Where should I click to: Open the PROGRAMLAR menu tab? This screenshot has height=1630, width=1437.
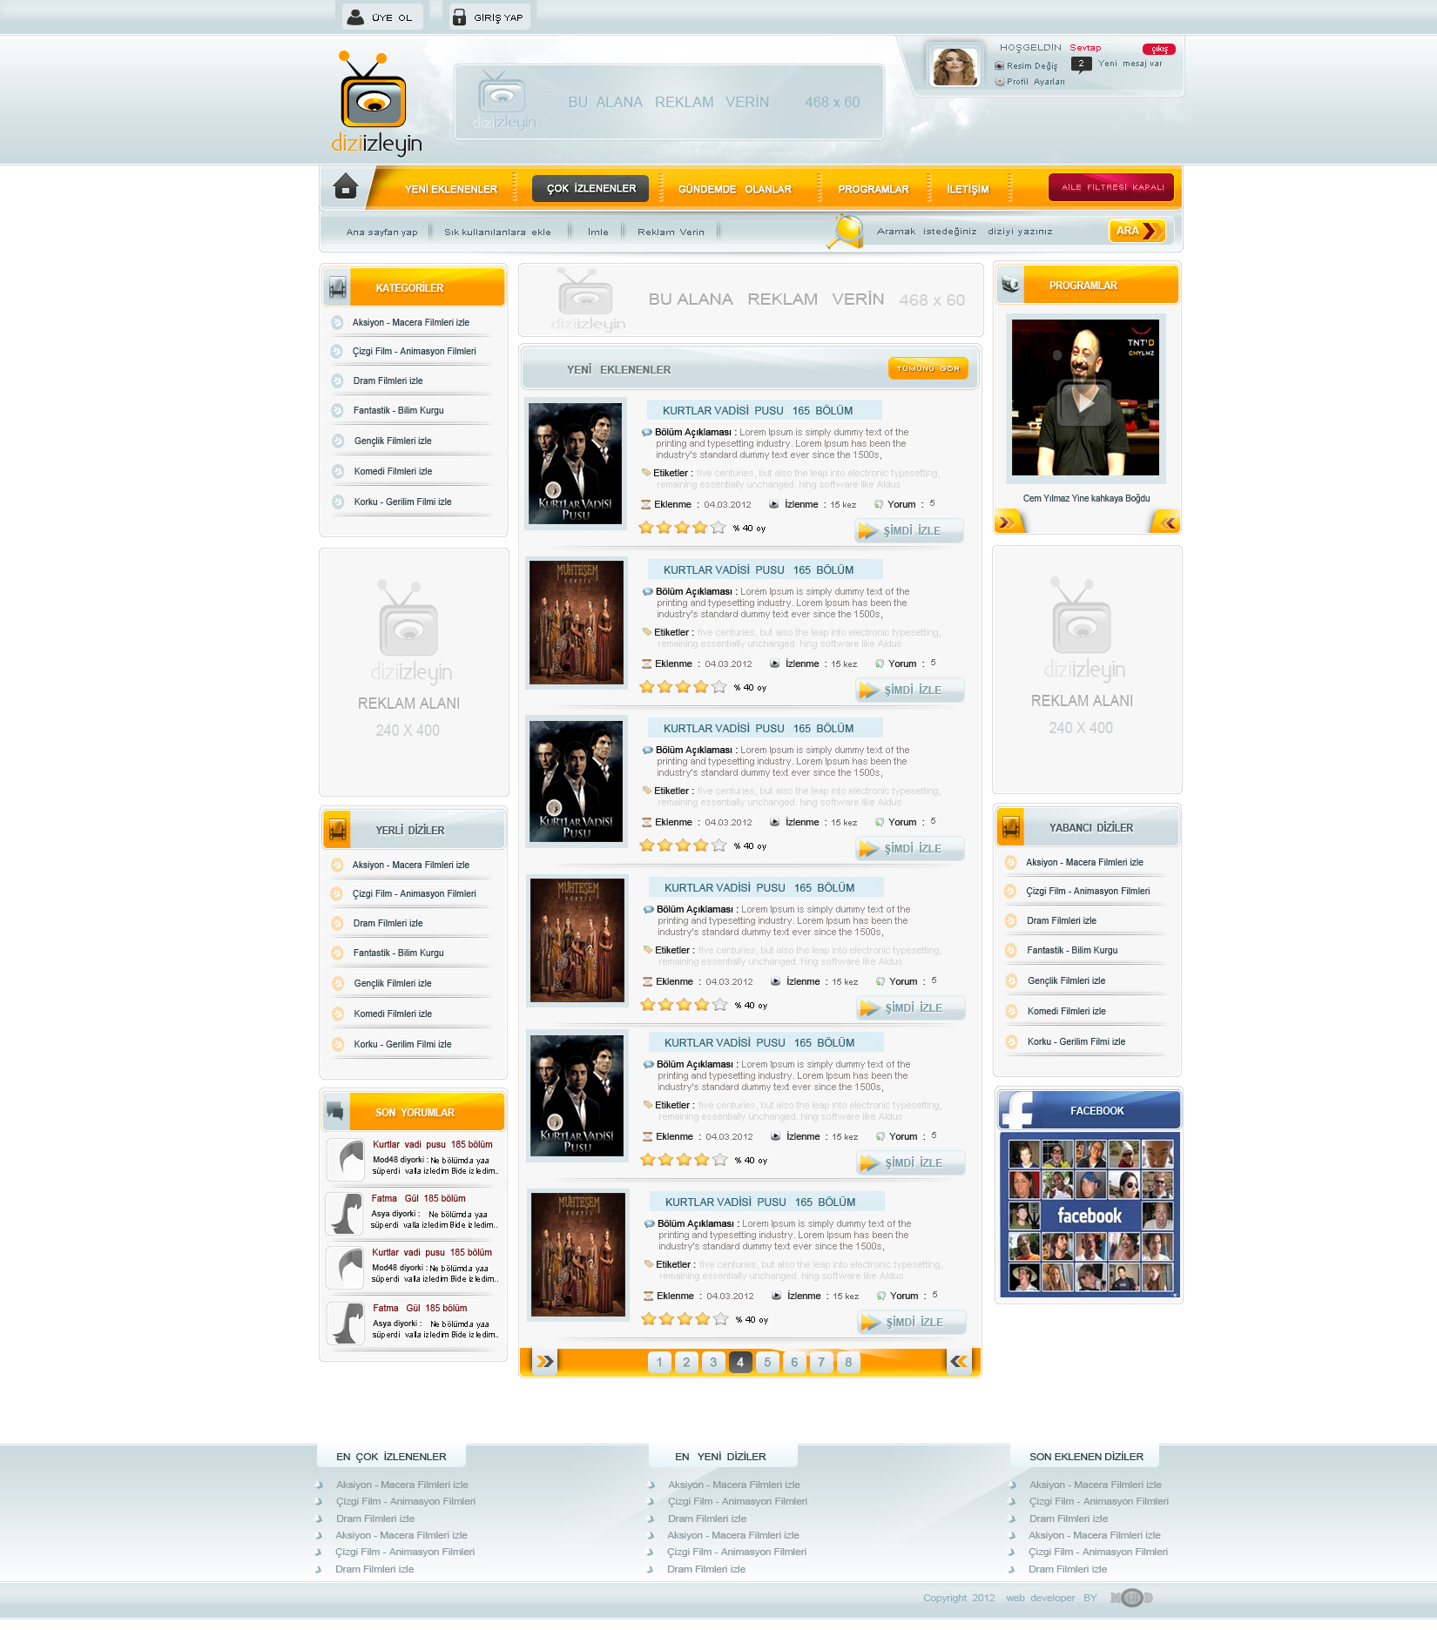pos(874,189)
